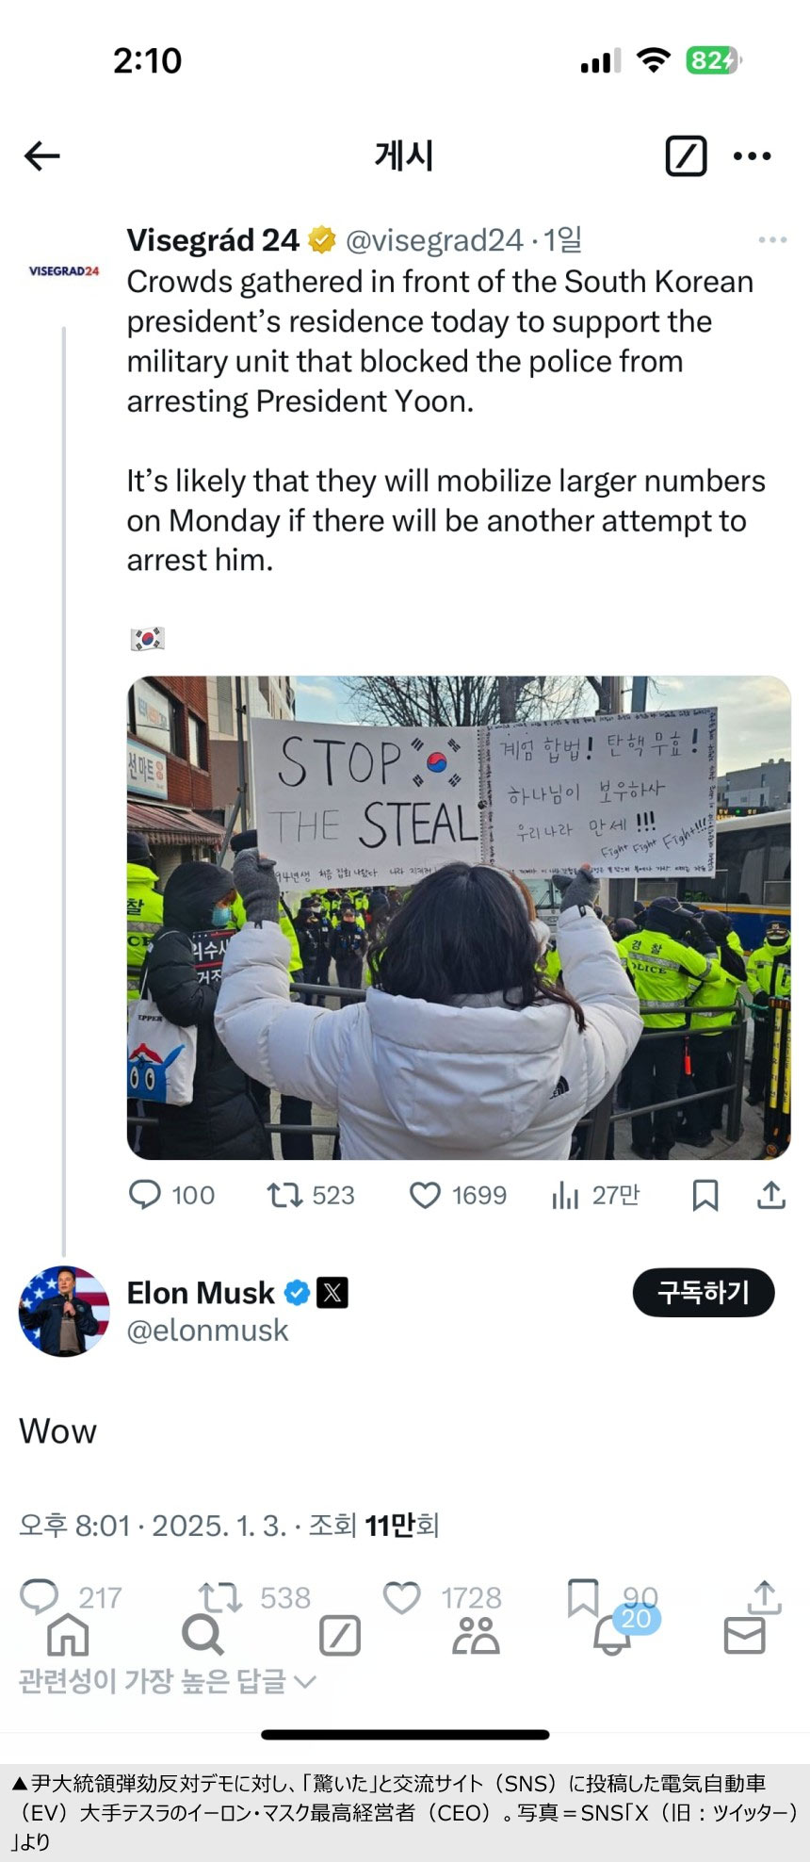The width and height of the screenshot is (810, 1862).
Task: Open Elon Musk's profile avatar
Action: [x=64, y=1311]
